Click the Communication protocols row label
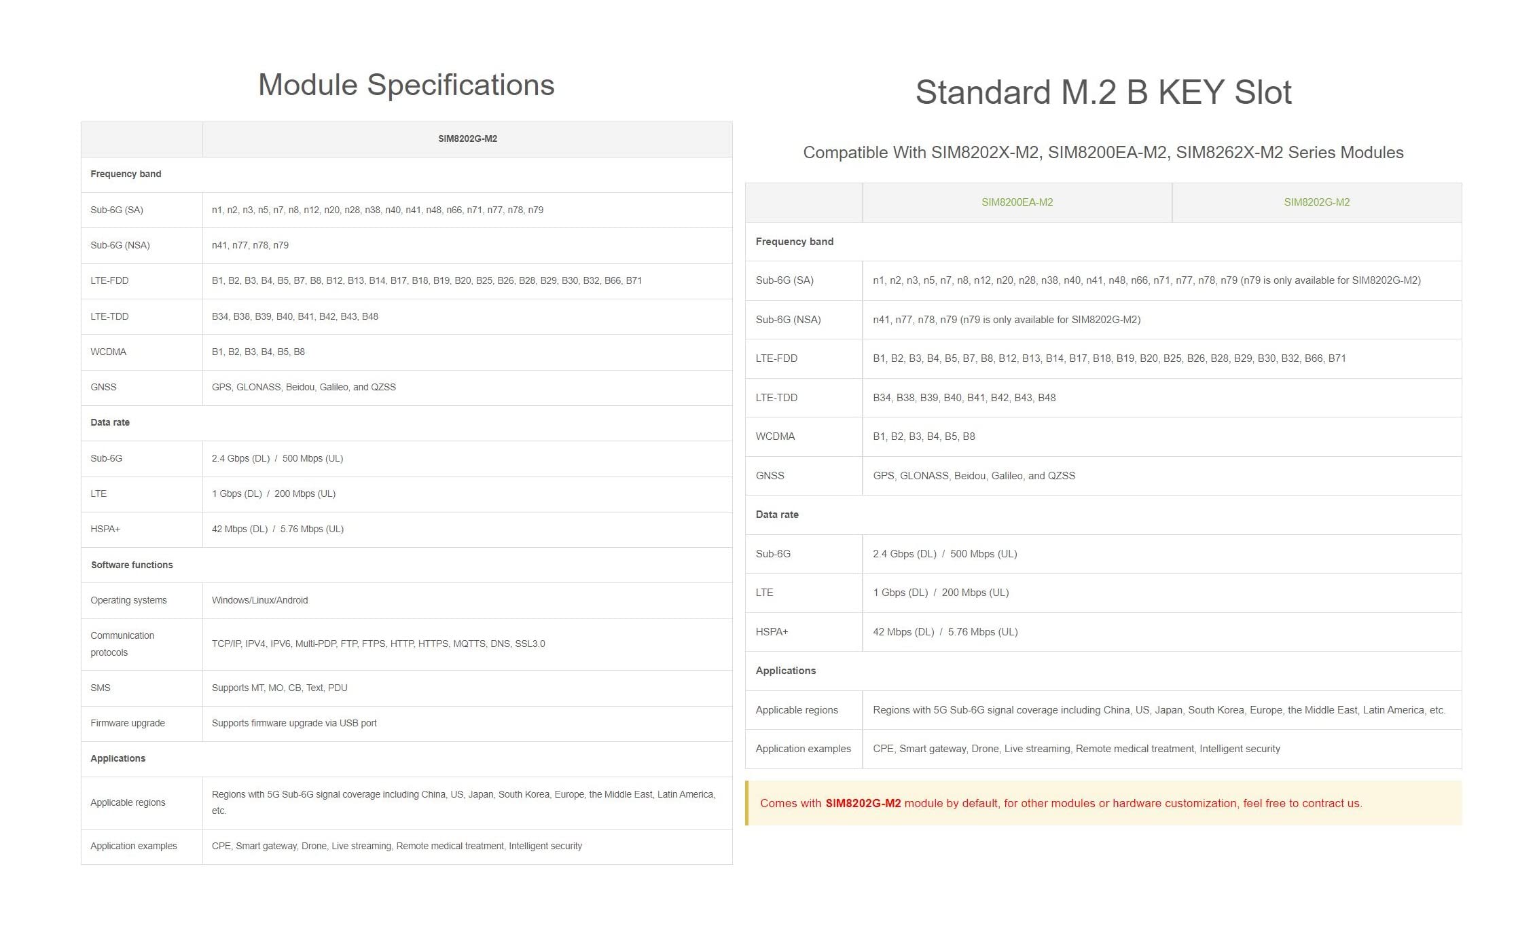Screen dimensions: 1535x949 122,644
